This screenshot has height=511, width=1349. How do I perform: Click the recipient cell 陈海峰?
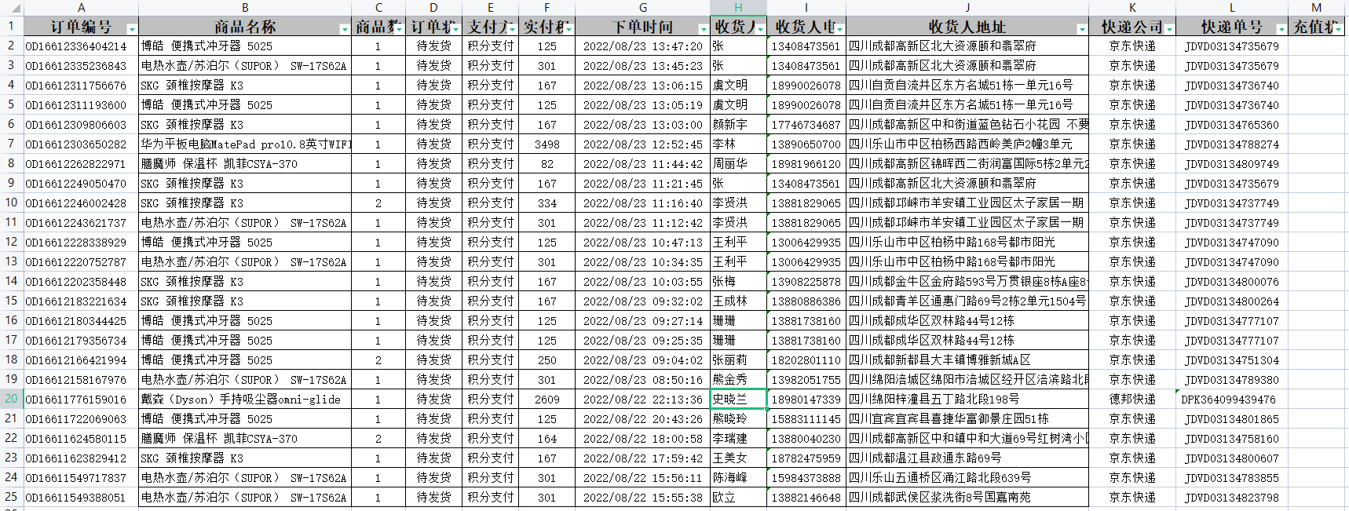(738, 478)
